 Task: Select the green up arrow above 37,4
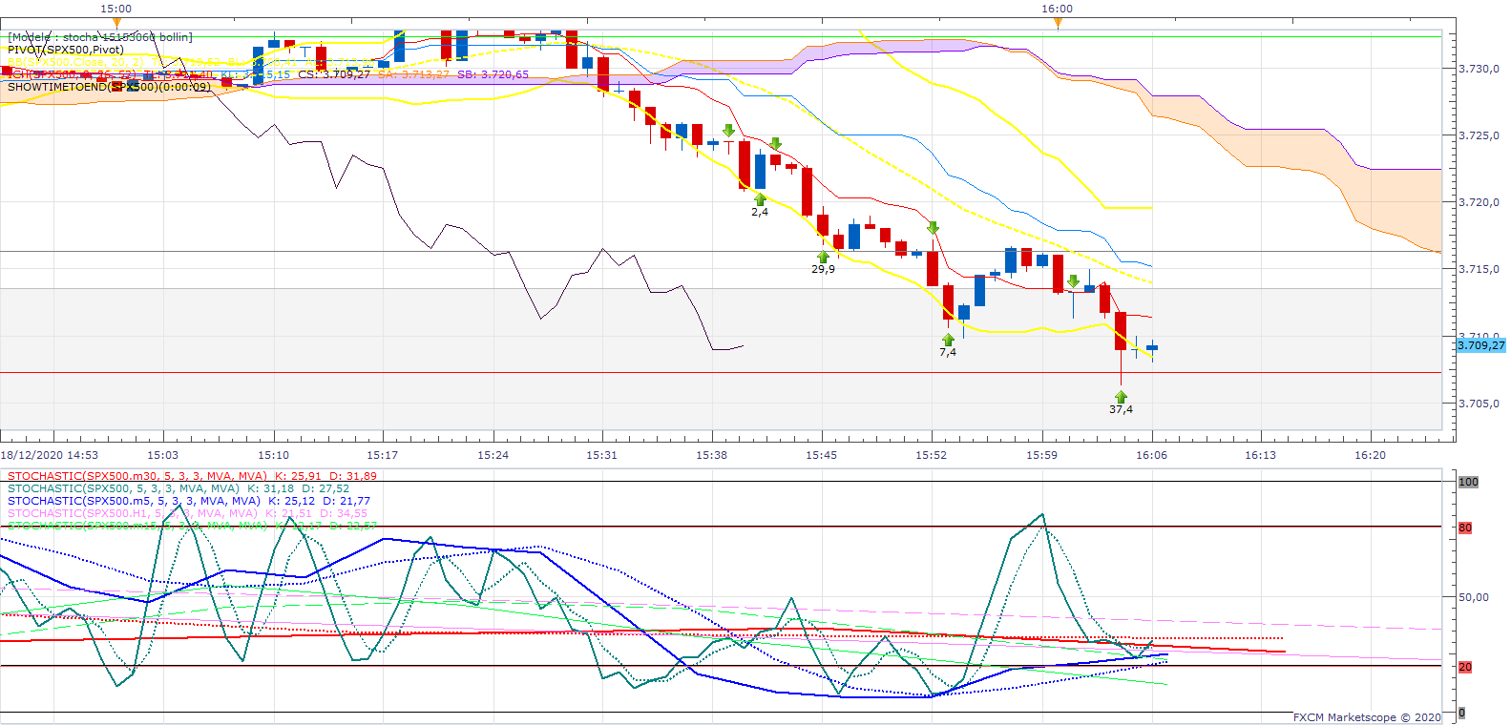coord(1121,397)
